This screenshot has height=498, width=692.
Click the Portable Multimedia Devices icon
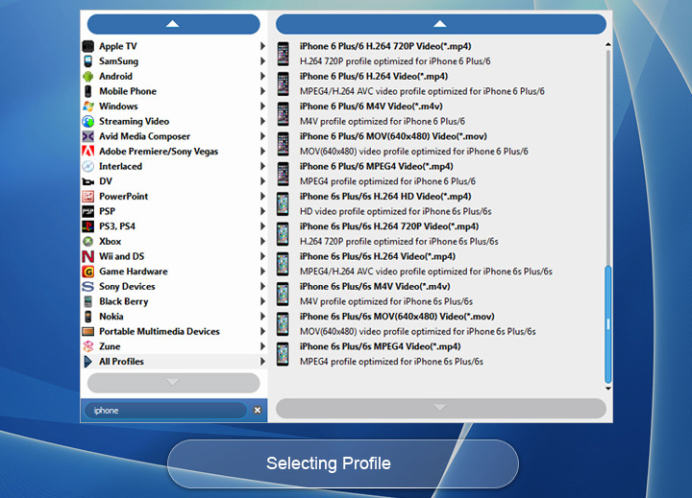tap(88, 331)
